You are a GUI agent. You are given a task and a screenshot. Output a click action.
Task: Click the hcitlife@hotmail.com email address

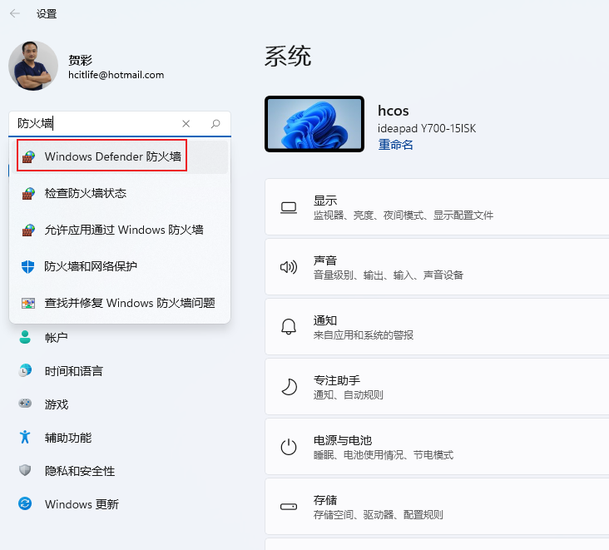tap(116, 75)
